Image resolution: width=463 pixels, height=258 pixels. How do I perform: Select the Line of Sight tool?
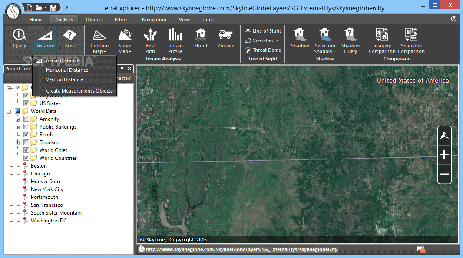(263, 31)
